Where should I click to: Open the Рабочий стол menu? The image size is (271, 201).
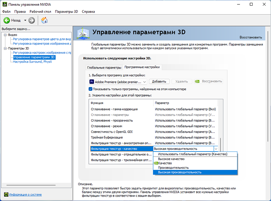[40, 12]
